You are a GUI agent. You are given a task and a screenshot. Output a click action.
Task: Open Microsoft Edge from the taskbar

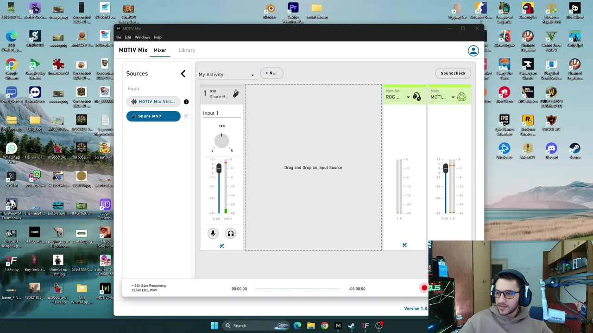click(x=297, y=326)
